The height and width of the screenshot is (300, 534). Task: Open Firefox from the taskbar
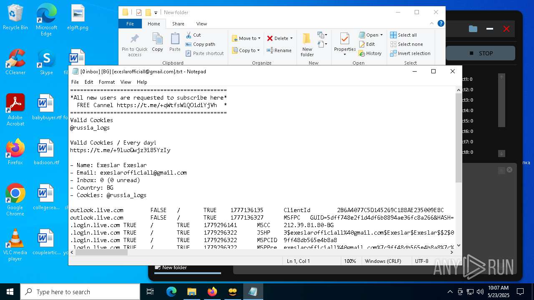tap(212, 292)
